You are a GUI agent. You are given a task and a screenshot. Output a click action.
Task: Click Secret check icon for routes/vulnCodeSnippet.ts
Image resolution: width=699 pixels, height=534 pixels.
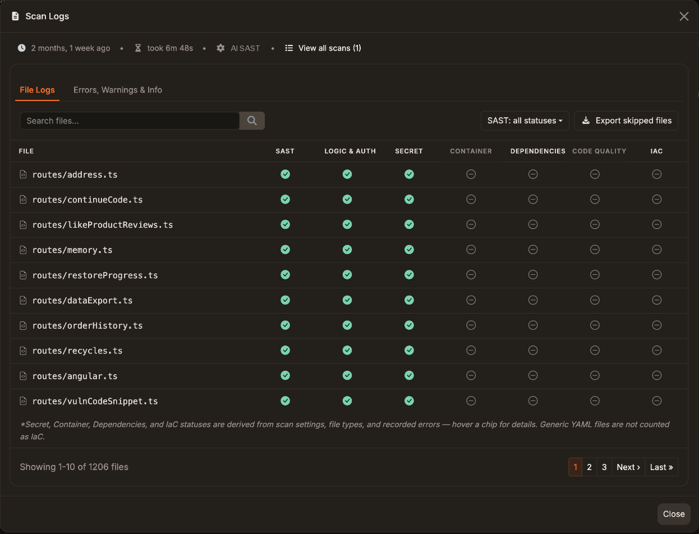[409, 401]
